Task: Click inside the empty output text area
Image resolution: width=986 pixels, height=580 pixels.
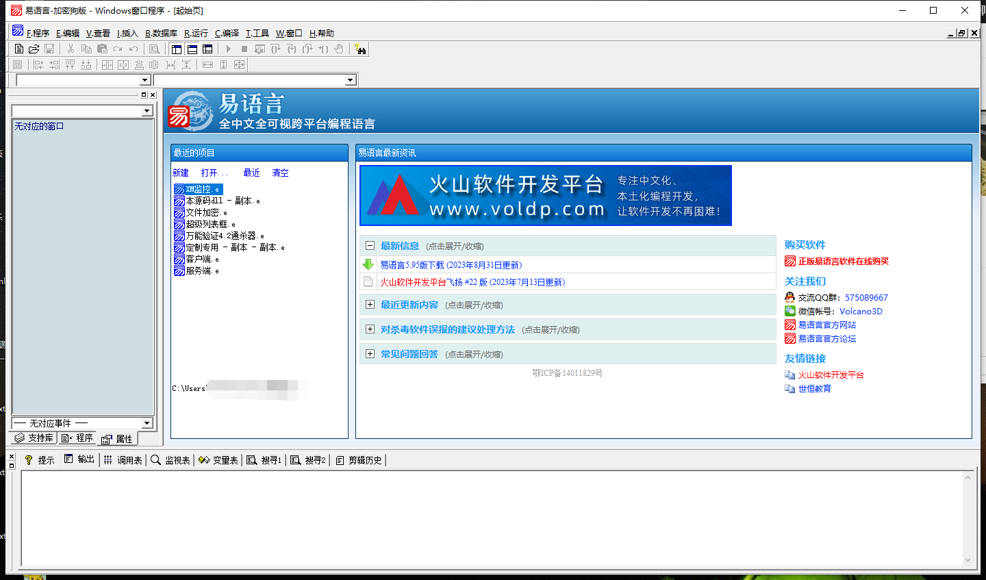Action: pos(492,518)
